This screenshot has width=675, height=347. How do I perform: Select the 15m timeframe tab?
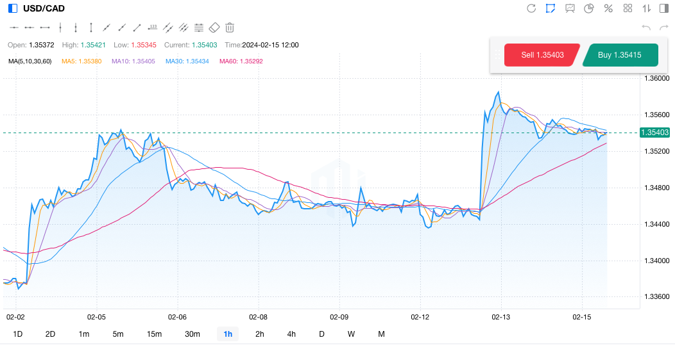[154, 334]
